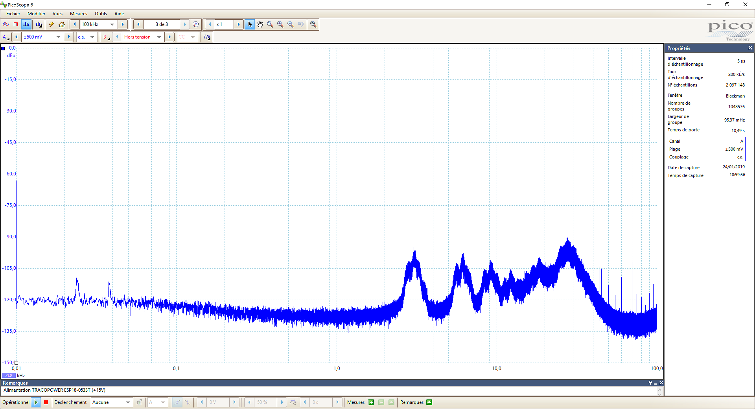The image size is (755, 409).
Task: Stop capture with red square button
Action: click(46, 402)
